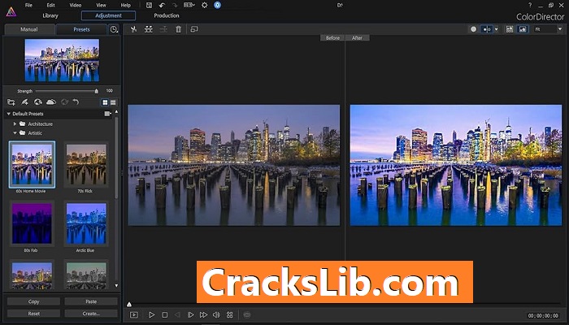569x325 pixels.
Task: Click the save project icon
Action: tap(149, 5)
